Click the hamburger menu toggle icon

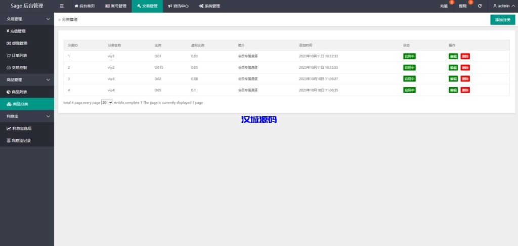[62, 6]
